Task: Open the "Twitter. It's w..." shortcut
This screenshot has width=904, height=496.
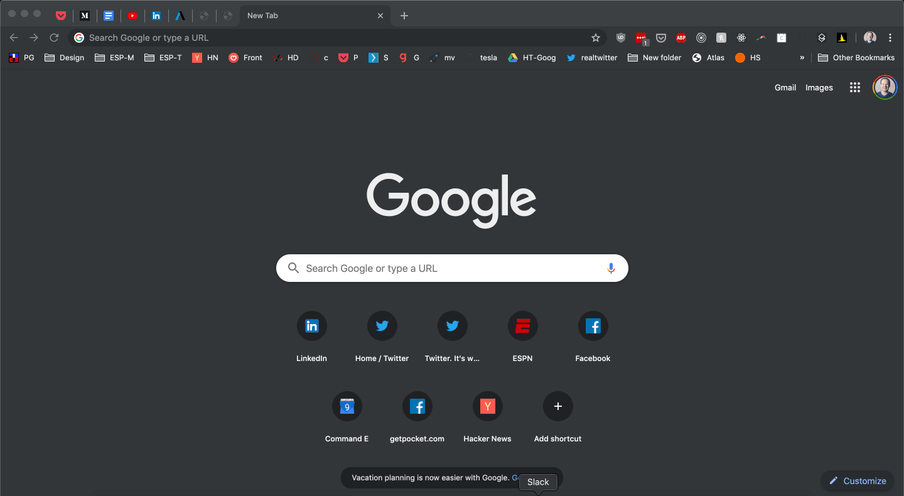Action: [x=453, y=337]
